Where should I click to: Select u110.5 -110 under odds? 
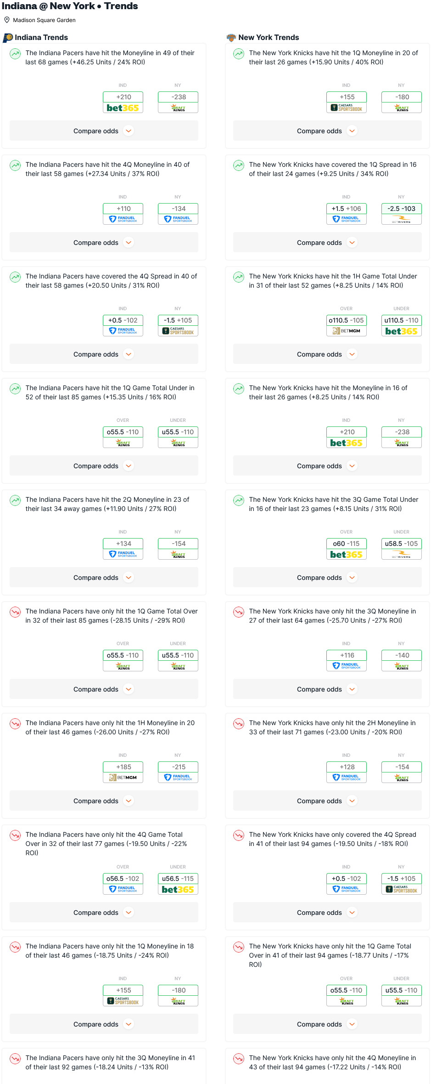pos(401,320)
